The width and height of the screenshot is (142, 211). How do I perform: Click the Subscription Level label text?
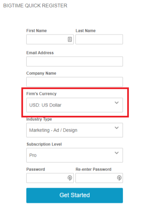44,144
